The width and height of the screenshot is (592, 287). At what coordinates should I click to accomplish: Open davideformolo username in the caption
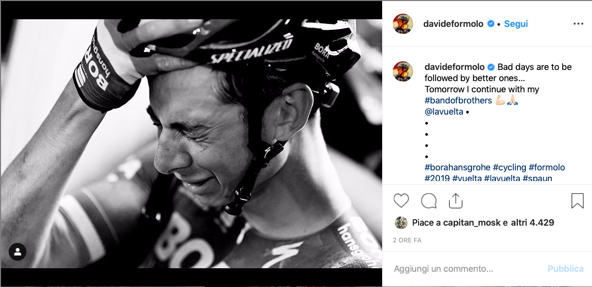tap(454, 67)
